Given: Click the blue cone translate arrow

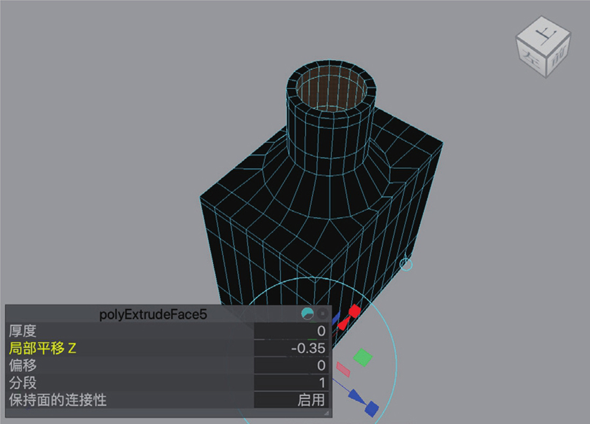Looking at the screenshot, I should point(355,396).
